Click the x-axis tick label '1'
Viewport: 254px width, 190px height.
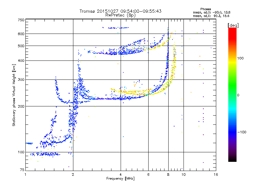click(x=25, y=174)
